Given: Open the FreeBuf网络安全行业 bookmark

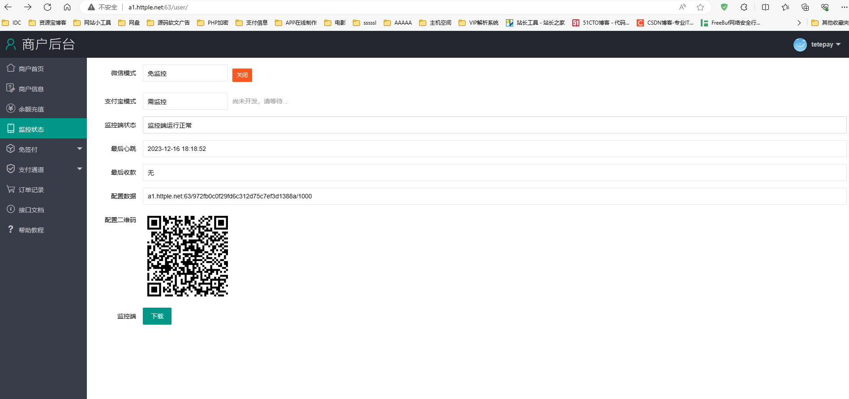Looking at the screenshot, I should pyautogui.click(x=730, y=23).
